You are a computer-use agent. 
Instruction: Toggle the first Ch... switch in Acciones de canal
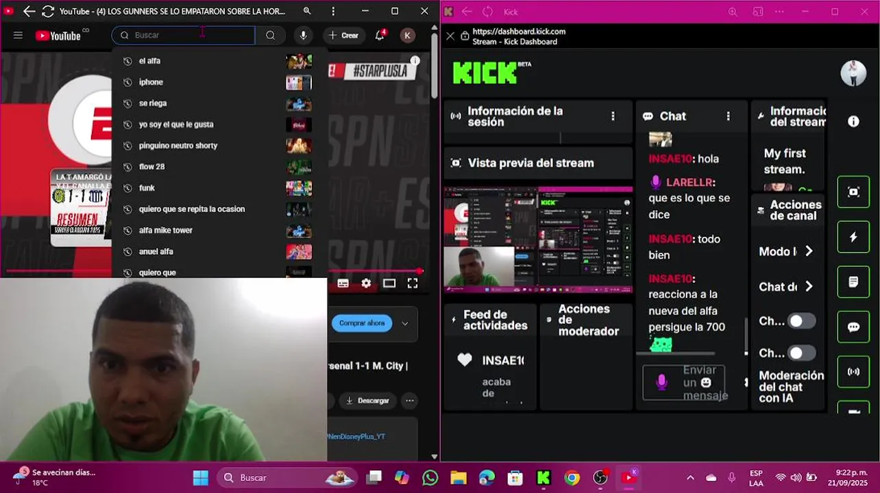(800, 321)
